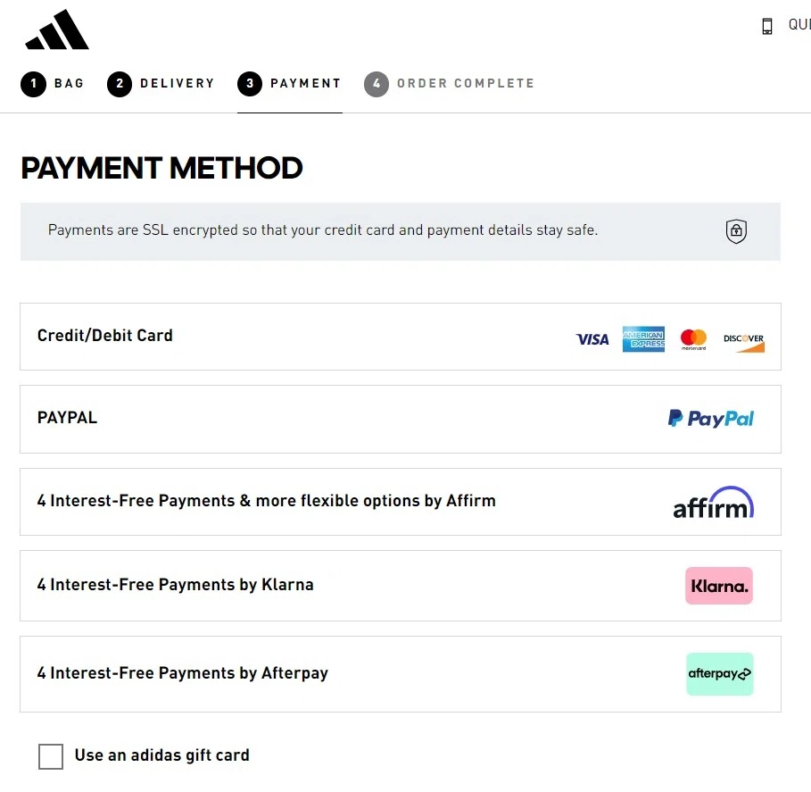The height and width of the screenshot is (792, 811).
Task: Switch to the DELIVERY step
Action: click(x=161, y=83)
